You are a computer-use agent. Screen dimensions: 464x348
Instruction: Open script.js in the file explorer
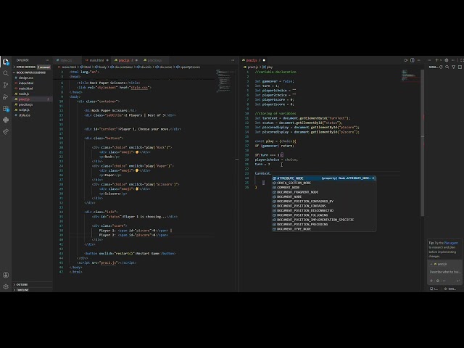pyautogui.click(x=32, y=109)
